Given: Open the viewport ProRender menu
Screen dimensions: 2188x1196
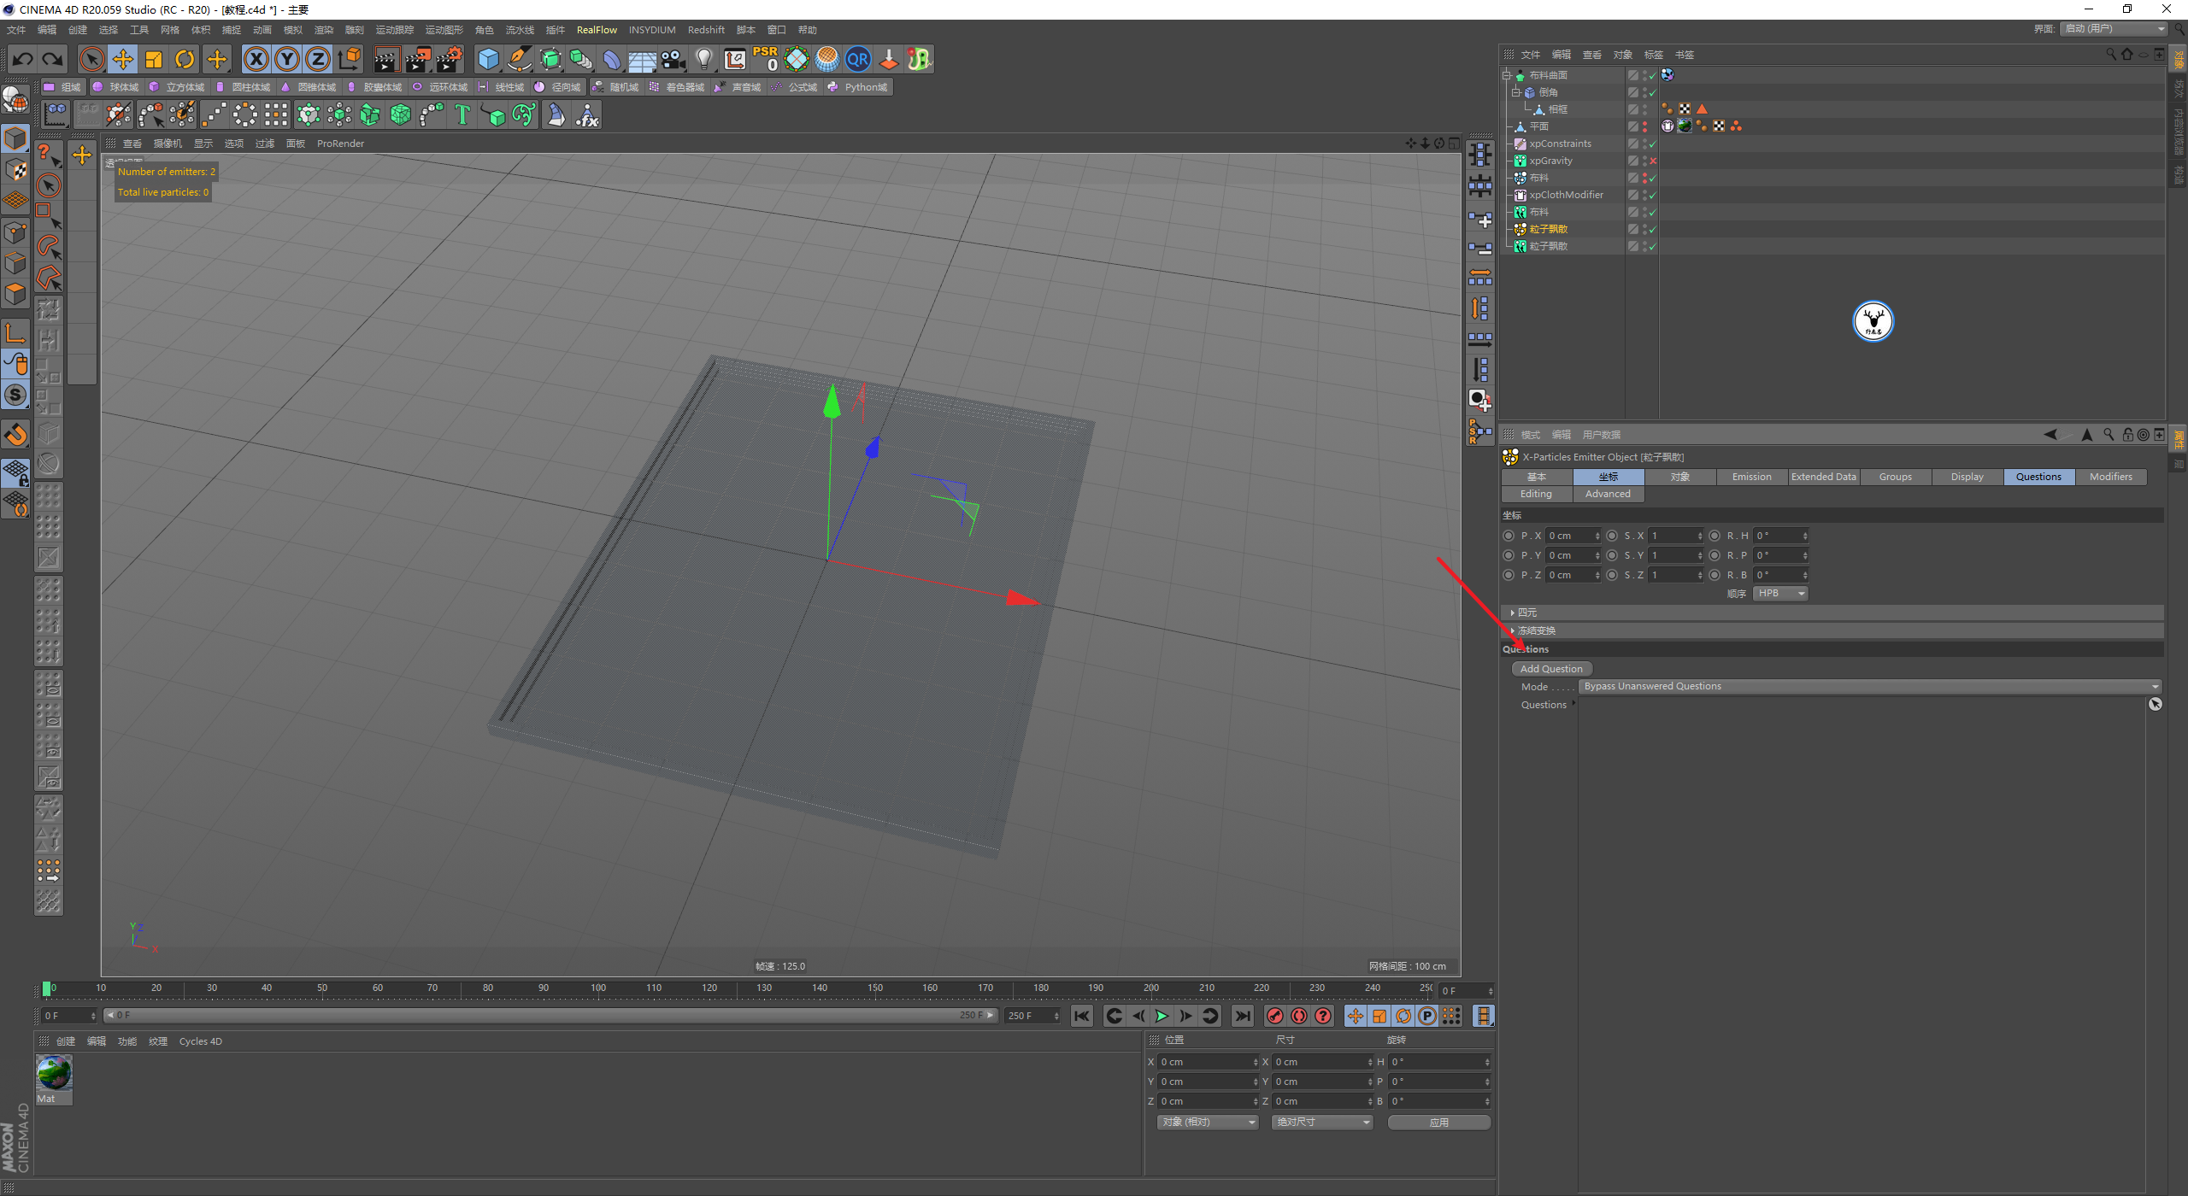Looking at the screenshot, I should click(340, 144).
